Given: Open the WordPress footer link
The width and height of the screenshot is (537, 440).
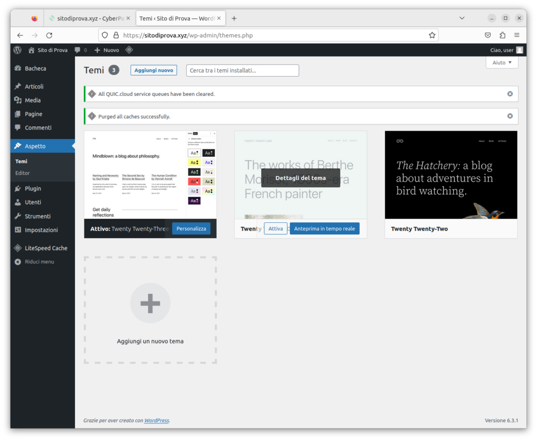Looking at the screenshot, I should [x=156, y=421].
